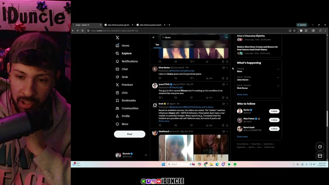The image size is (329, 185).
Task: Show more under What's happening
Action: tap(242, 95)
